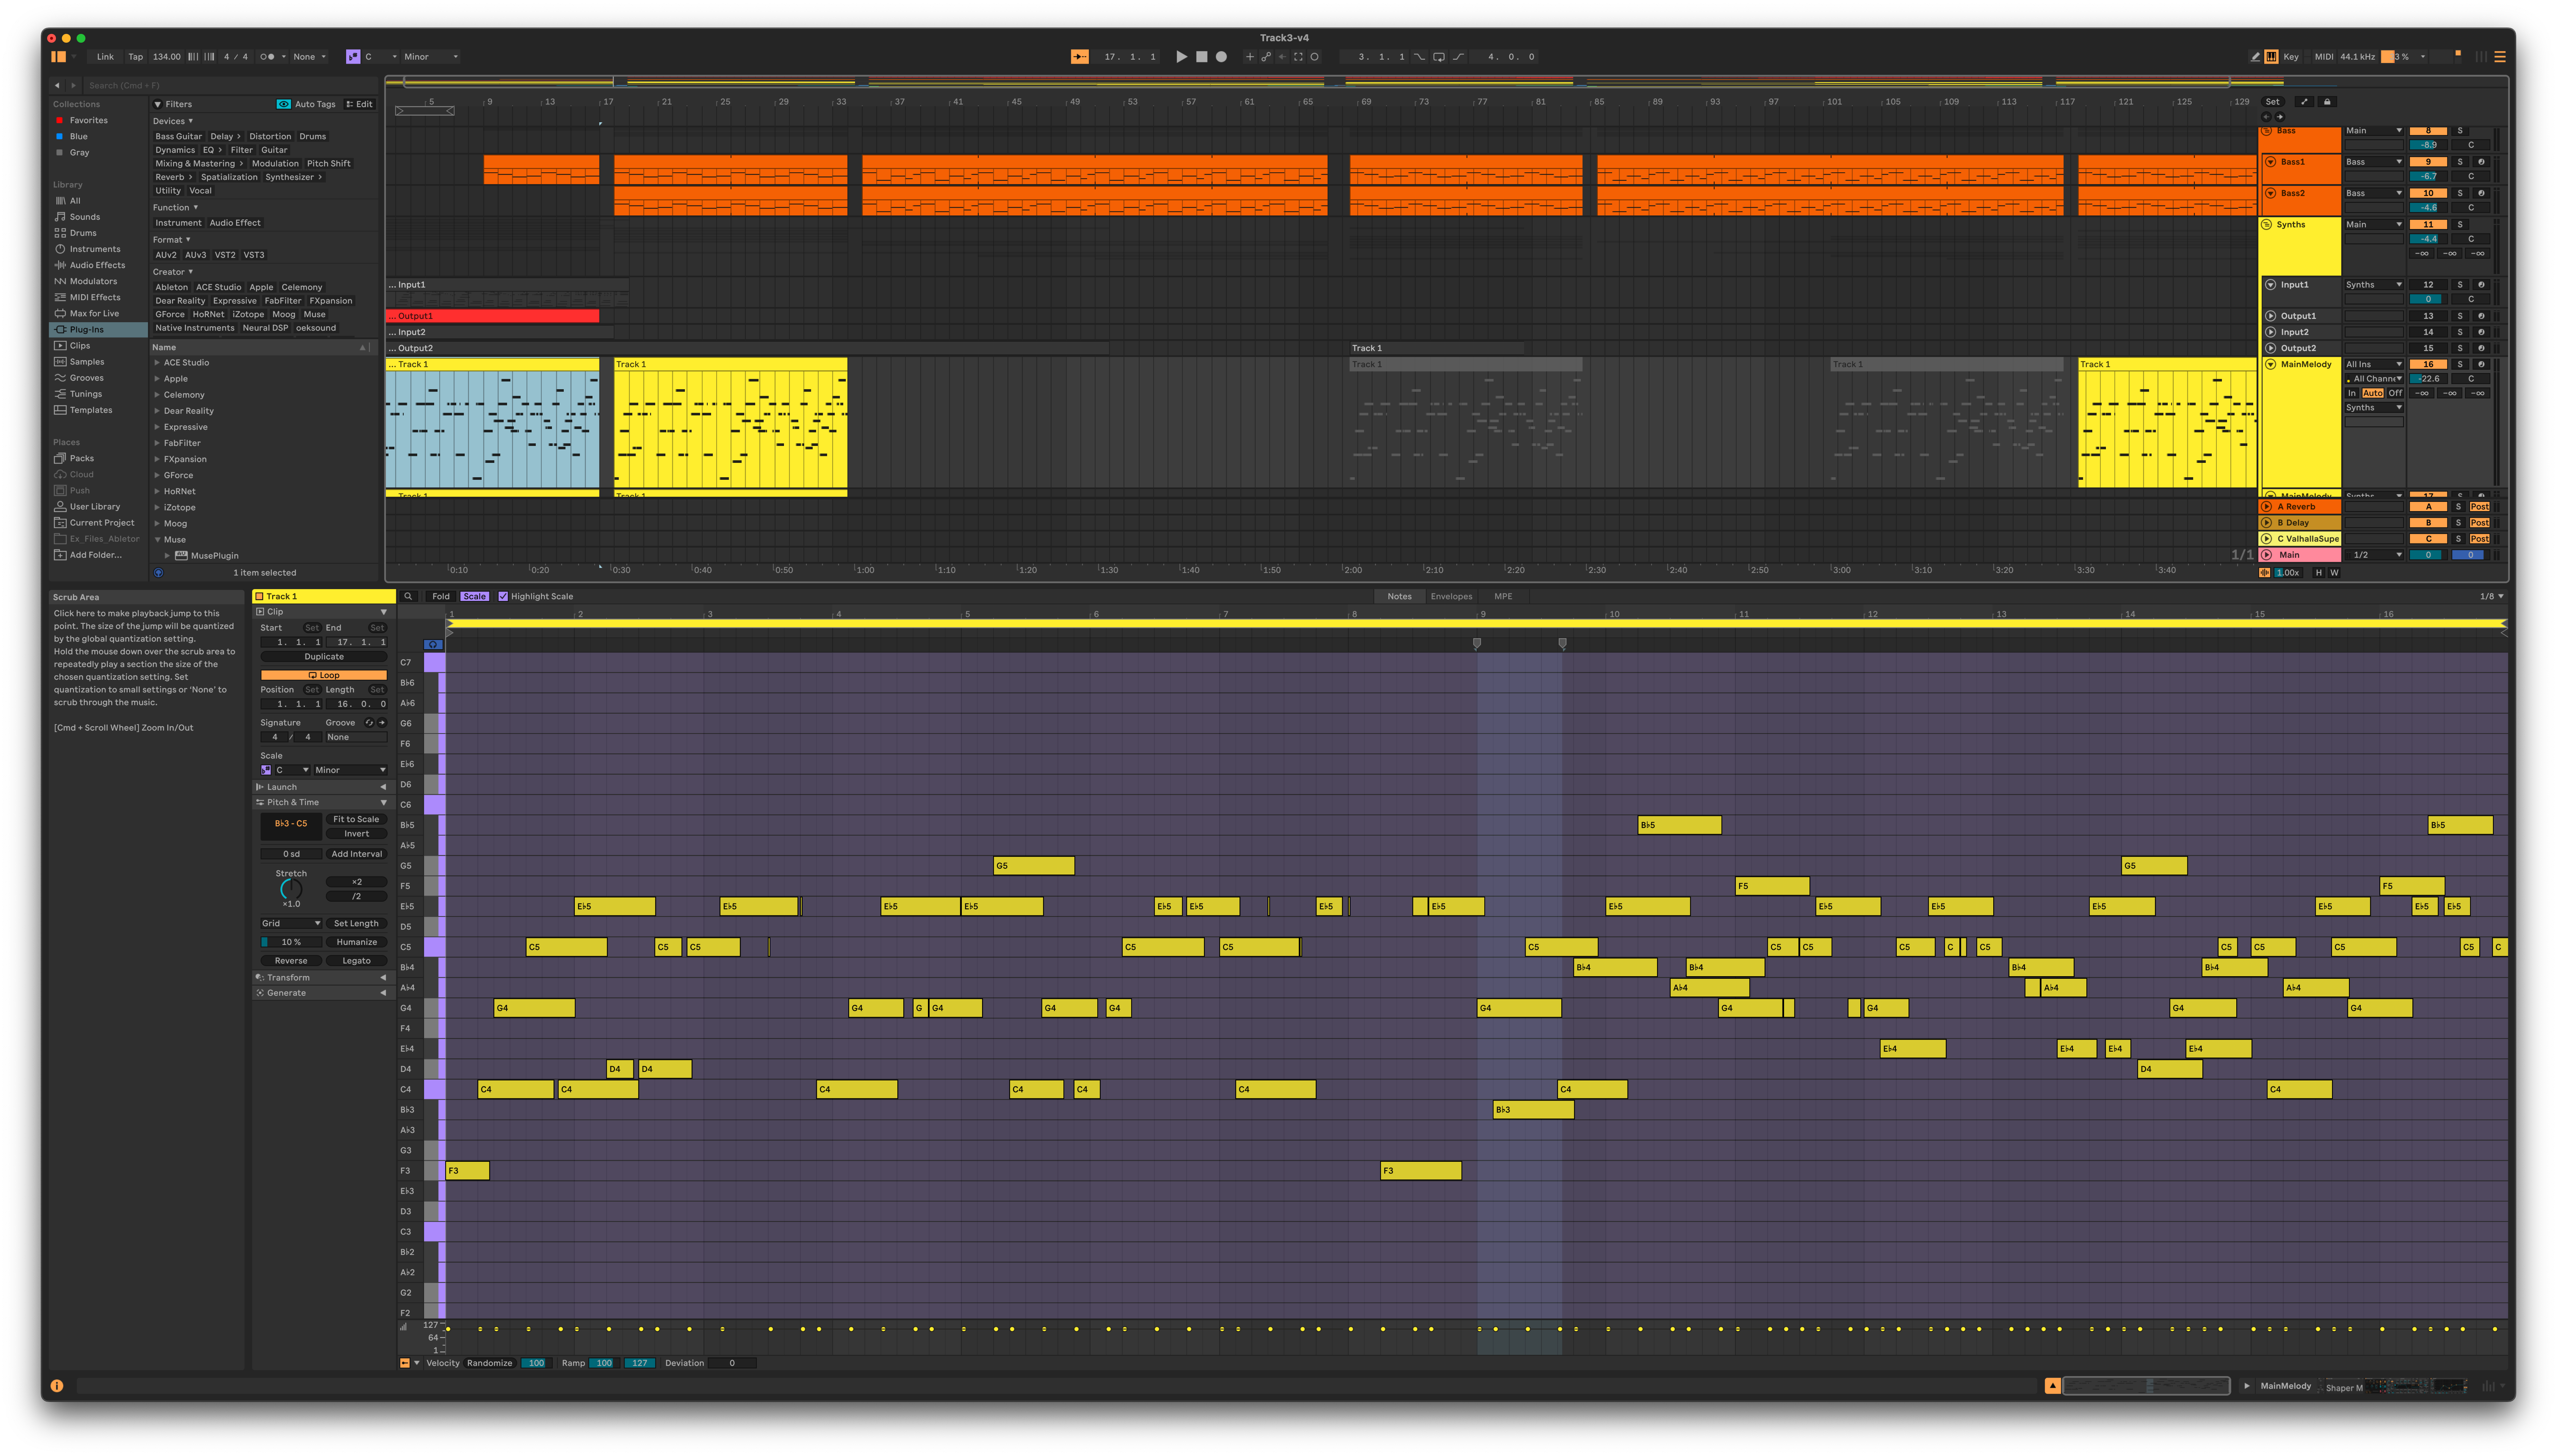Viewport: 2557px width, 1456px height.
Task: Click the Humanize button
Action: [356, 942]
